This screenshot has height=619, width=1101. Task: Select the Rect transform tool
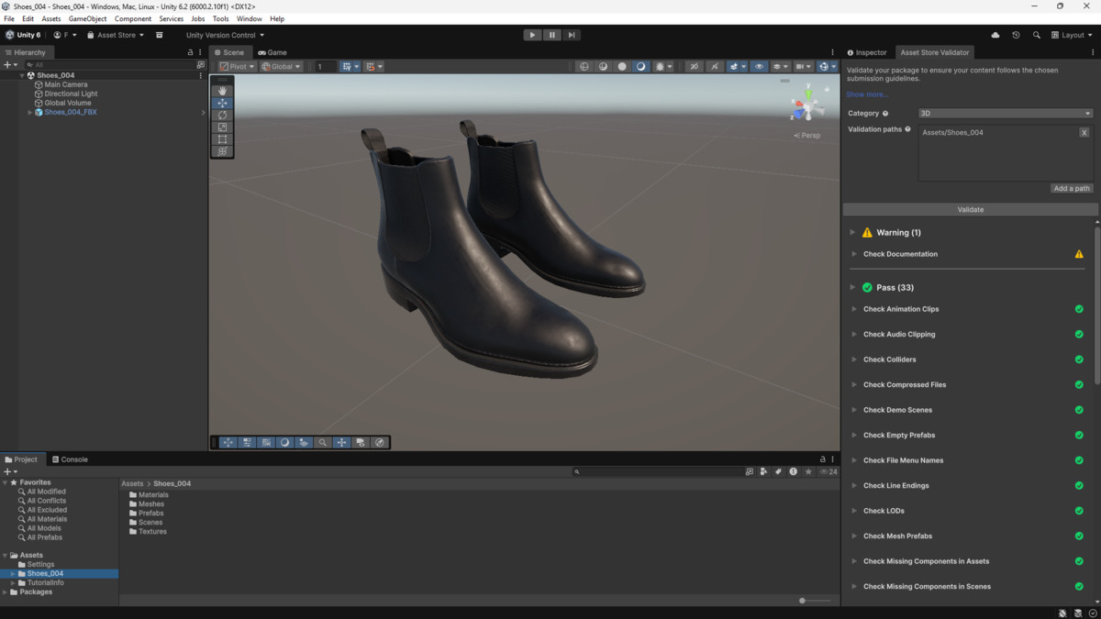(x=222, y=139)
